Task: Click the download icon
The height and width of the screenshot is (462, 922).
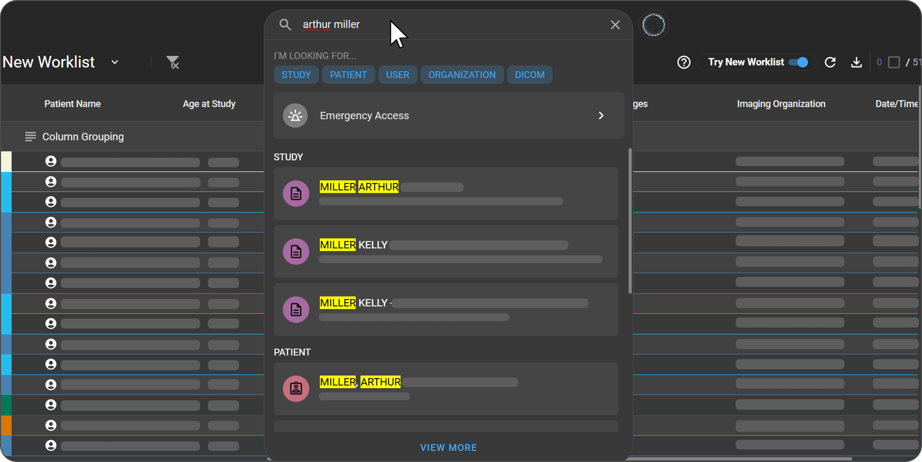Action: [x=856, y=62]
